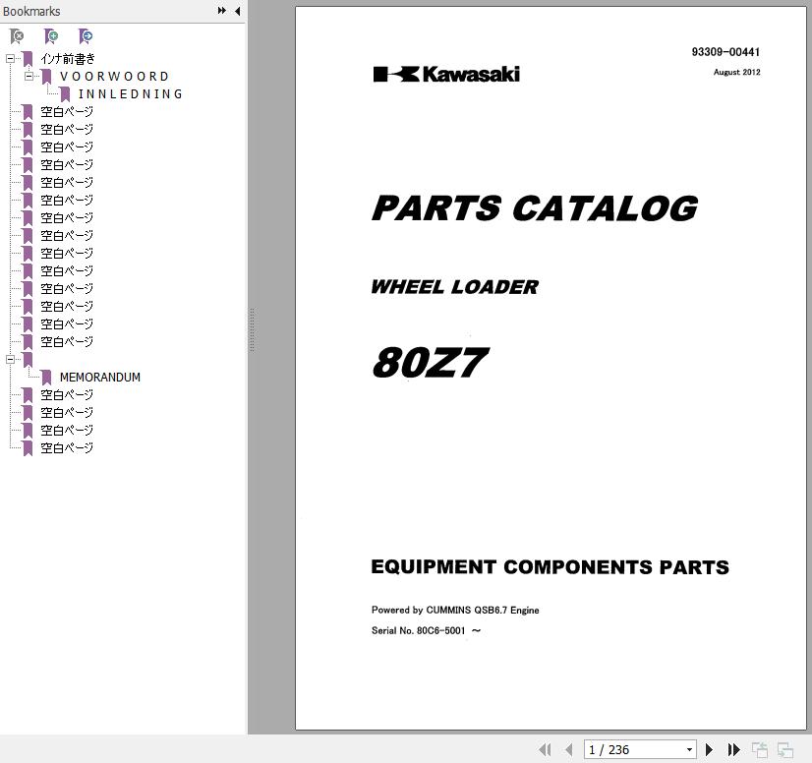Click the unnamed bookmark icon above MEMORANDUM
812x763 pixels.
coord(28,360)
